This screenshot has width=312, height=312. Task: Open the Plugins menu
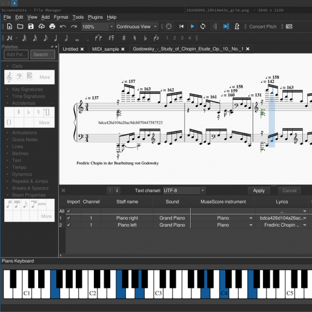click(x=95, y=17)
